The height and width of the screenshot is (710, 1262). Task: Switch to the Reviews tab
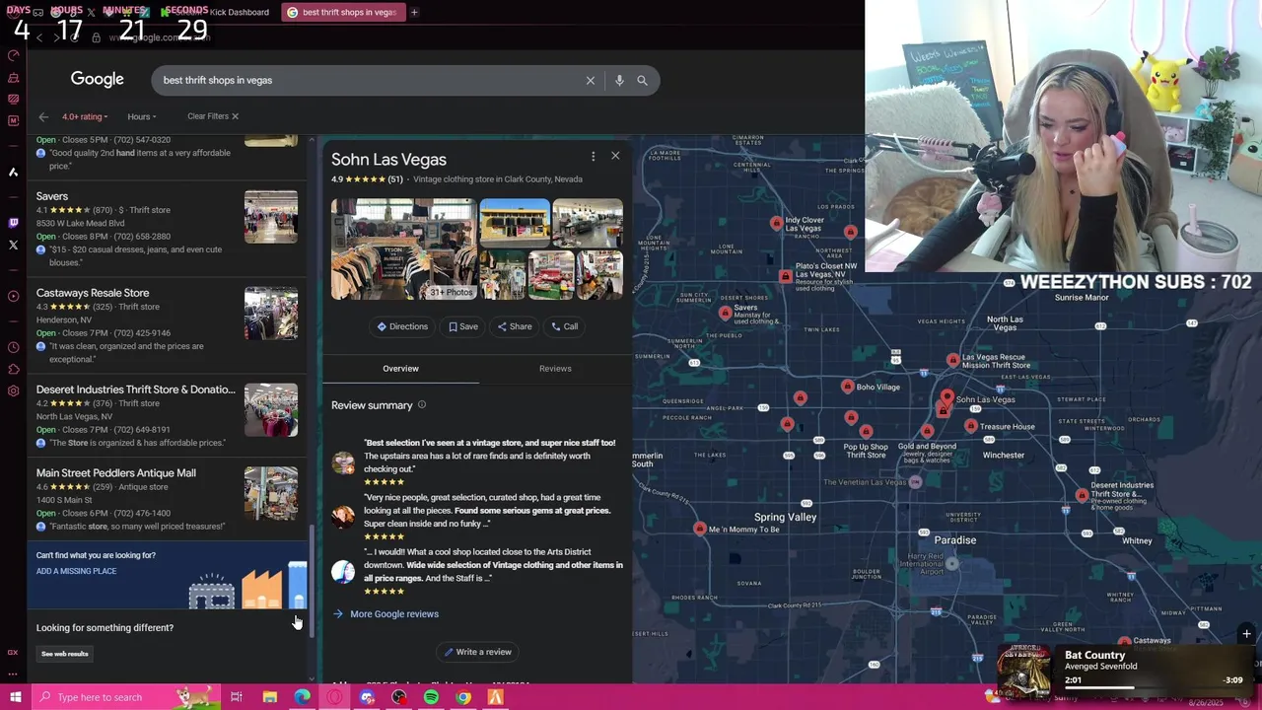555,369
